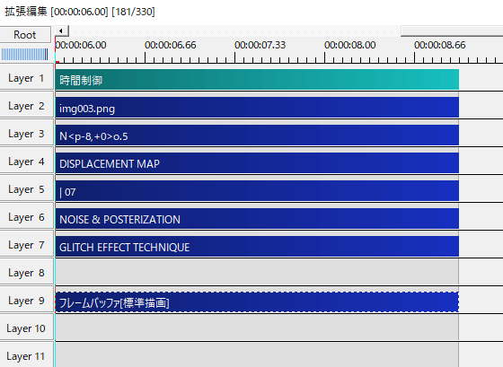Select the NOISE & POSTERIZATION object
Viewport: 503px width, 367px height.
pos(257,219)
